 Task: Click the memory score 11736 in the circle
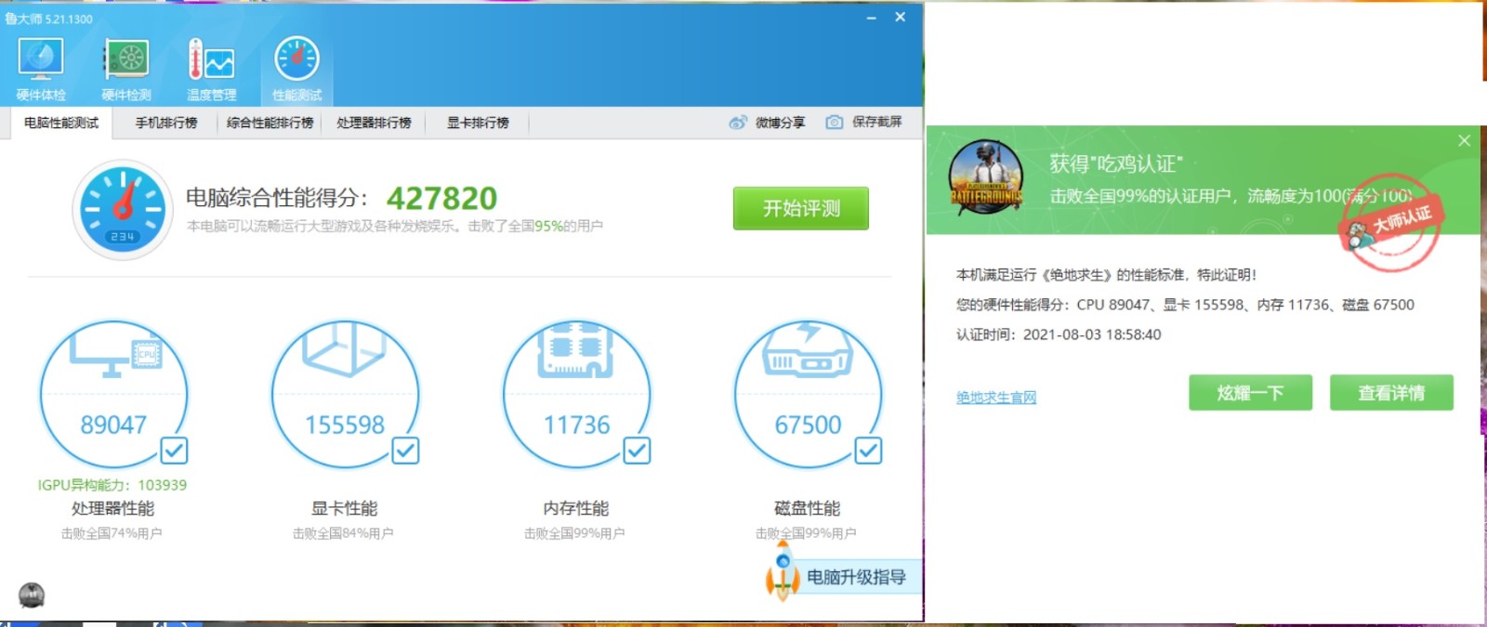click(576, 425)
